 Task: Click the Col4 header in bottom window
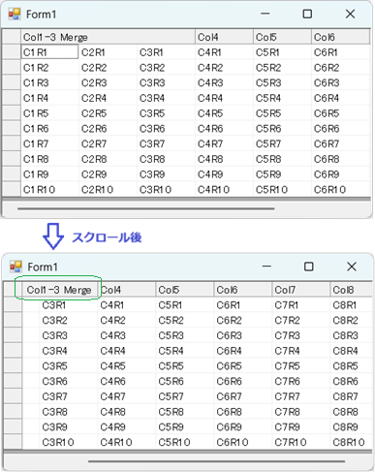(127, 290)
